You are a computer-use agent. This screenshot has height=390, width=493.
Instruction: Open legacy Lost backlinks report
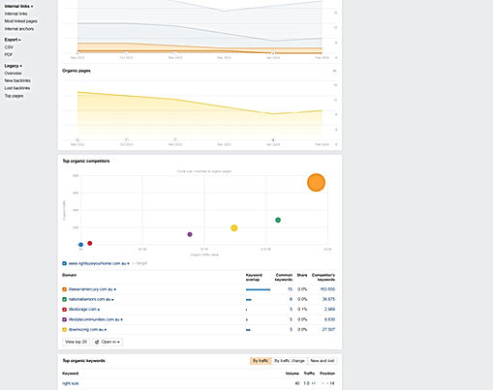click(17, 88)
